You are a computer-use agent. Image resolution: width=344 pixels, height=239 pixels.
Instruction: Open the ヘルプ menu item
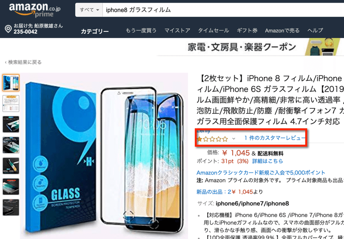(x=315, y=31)
